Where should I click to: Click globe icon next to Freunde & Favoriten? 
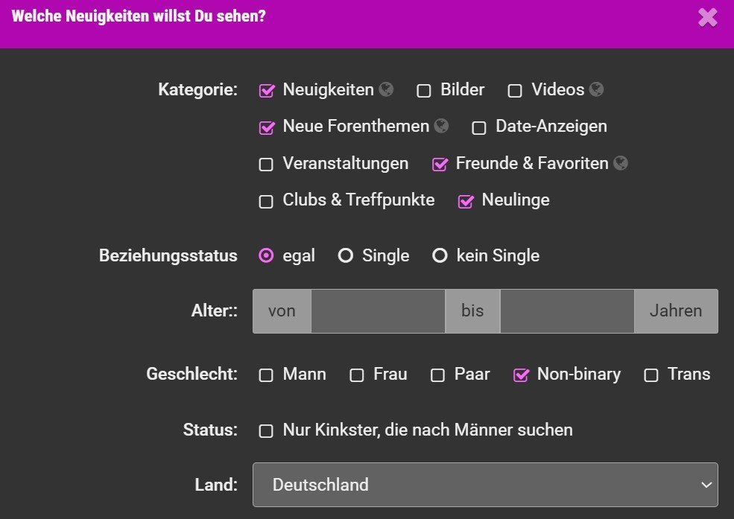tap(621, 163)
